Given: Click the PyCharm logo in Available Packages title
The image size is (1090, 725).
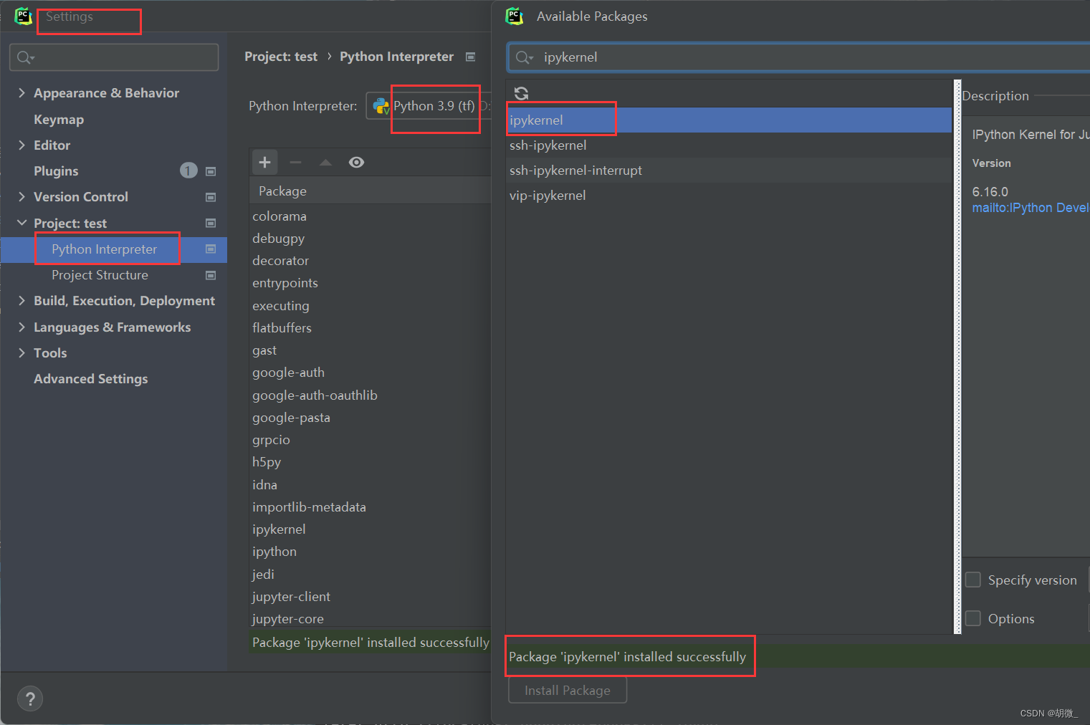Looking at the screenshot, I should 515,16.
